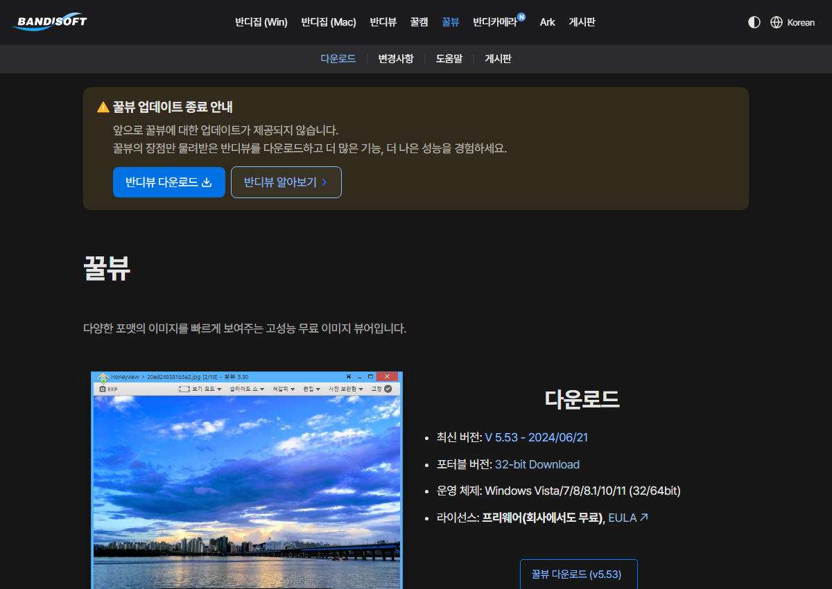Switch to the 도움말 sub-tab
This screenshot has width=832, height=589.
449,59
